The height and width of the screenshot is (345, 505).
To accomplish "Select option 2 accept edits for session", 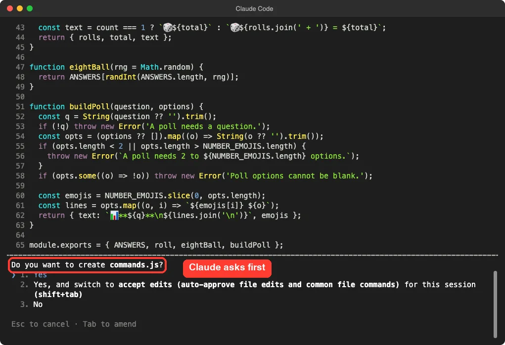I will click(x=248, y=289).
